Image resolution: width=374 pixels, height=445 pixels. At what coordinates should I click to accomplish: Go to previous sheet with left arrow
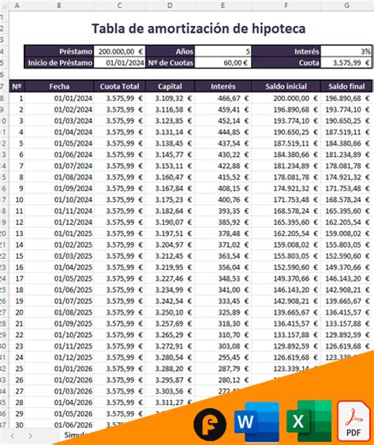(13, 436)
